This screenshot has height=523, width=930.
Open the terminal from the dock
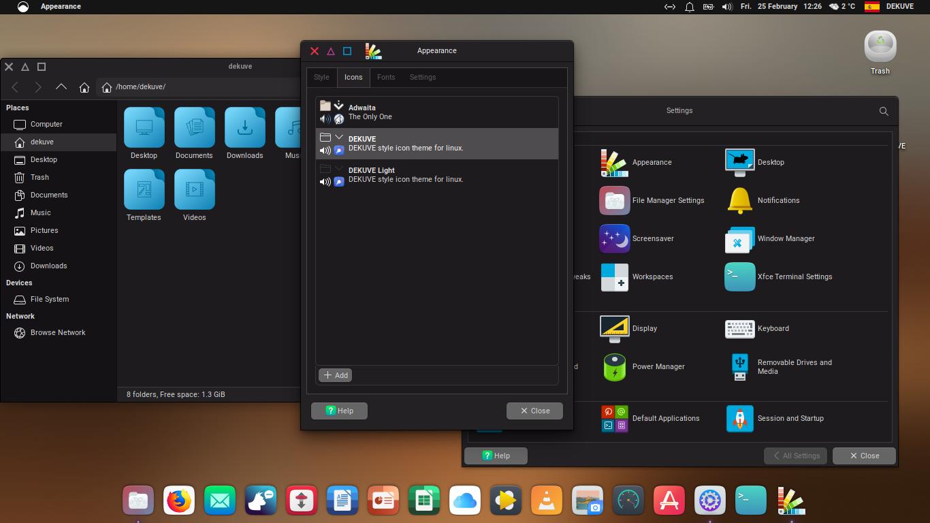(x=751, y=501)
